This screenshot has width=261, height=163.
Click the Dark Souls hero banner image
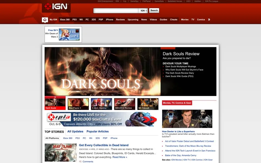click(x=102, y=71)
